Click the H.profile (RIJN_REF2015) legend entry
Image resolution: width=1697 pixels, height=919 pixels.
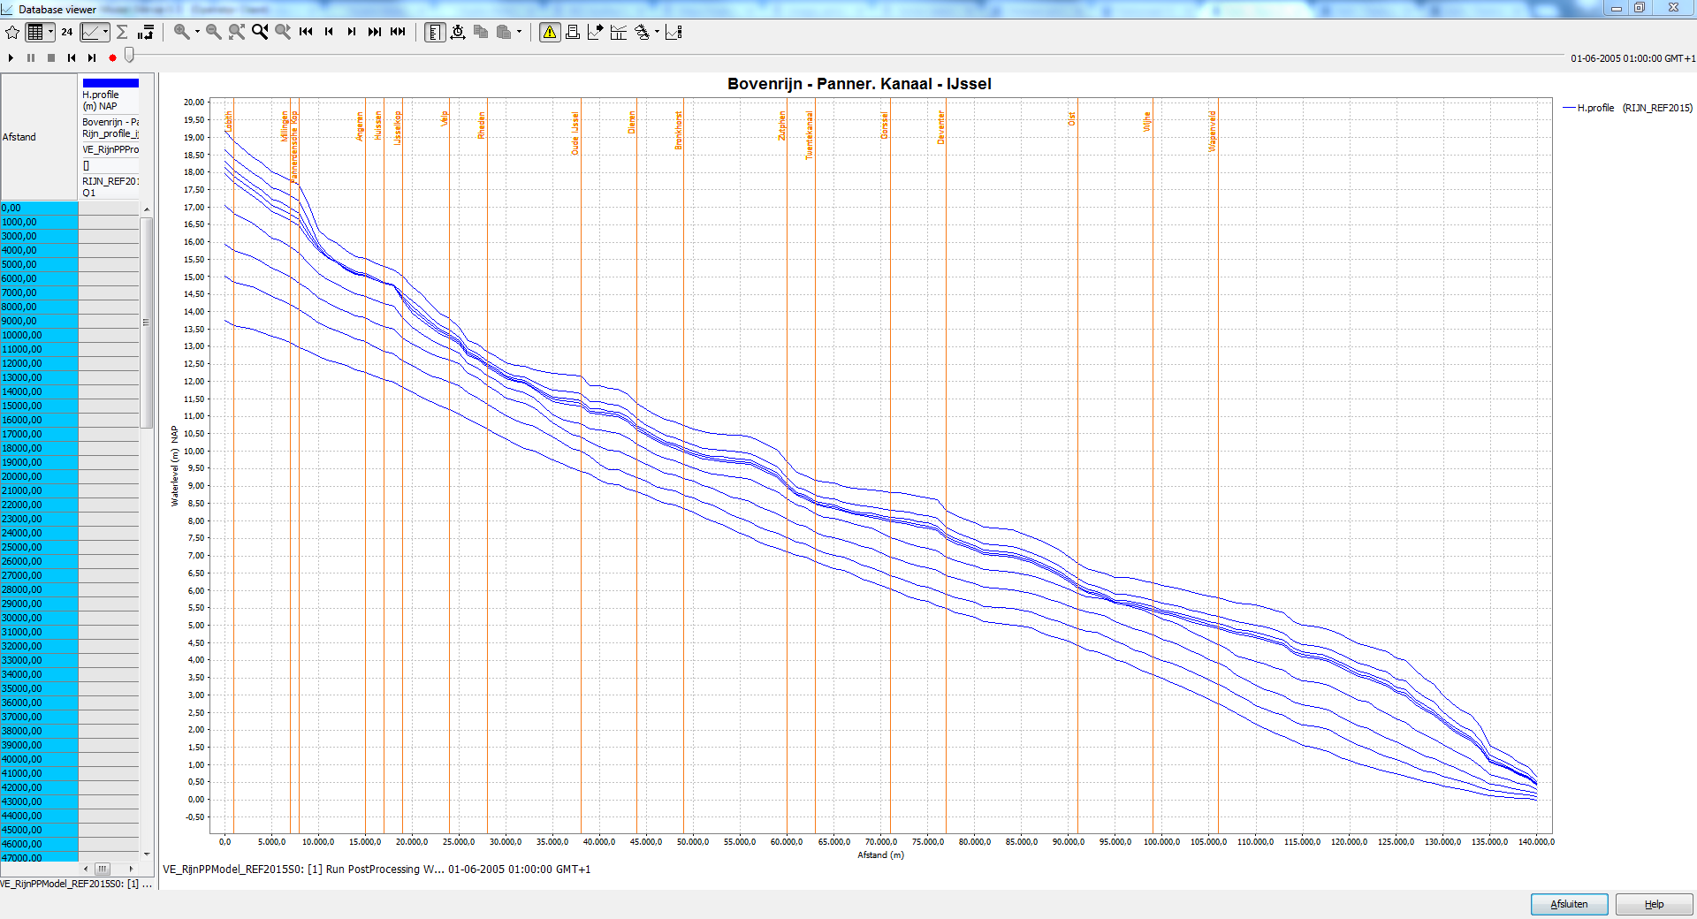[1627, 108]
